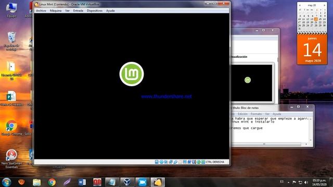Select Nero StartSmart Essentials desktop shortcut

pos(11,159)
